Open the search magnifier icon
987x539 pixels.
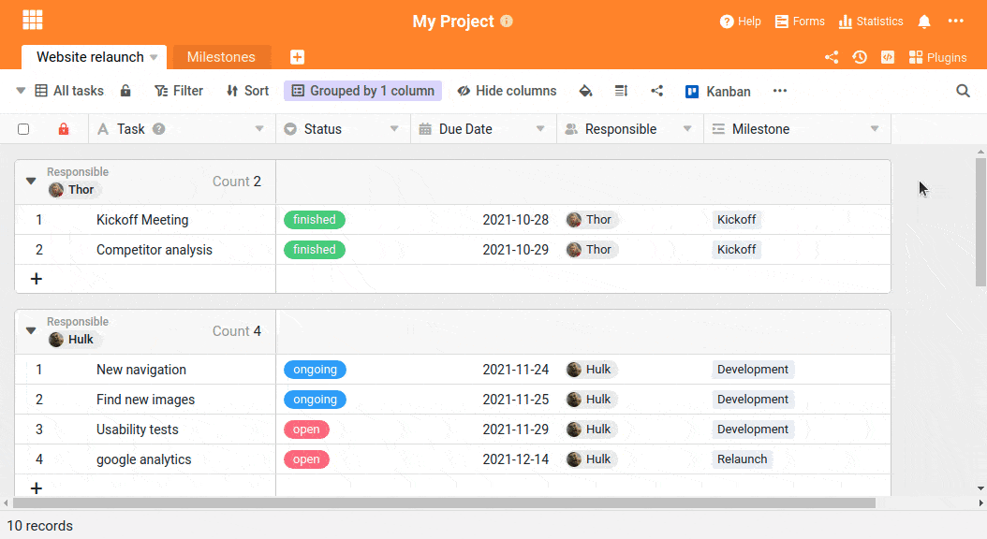[963, 91]
